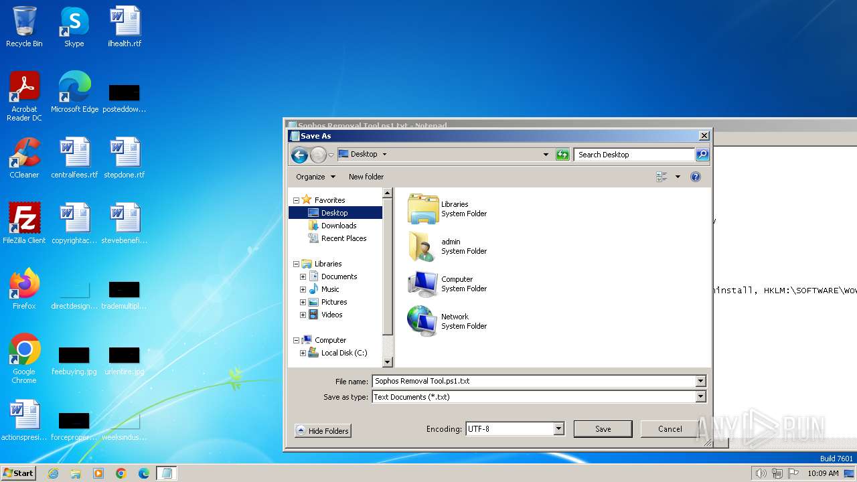857x482 pixels.
Task: Click the search magnifier icon
Action: pos(702,155)
